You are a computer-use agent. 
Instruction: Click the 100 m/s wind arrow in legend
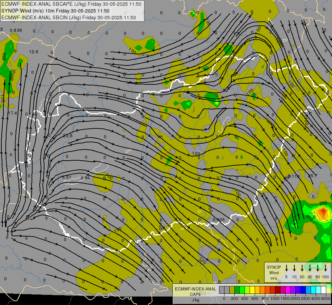[326, 268]
